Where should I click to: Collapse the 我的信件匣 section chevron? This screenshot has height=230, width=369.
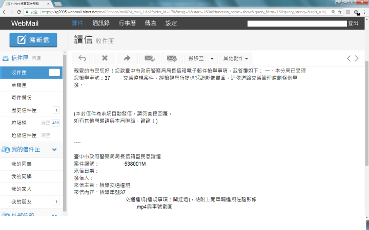pyautogui.click(x=54, y=149)
